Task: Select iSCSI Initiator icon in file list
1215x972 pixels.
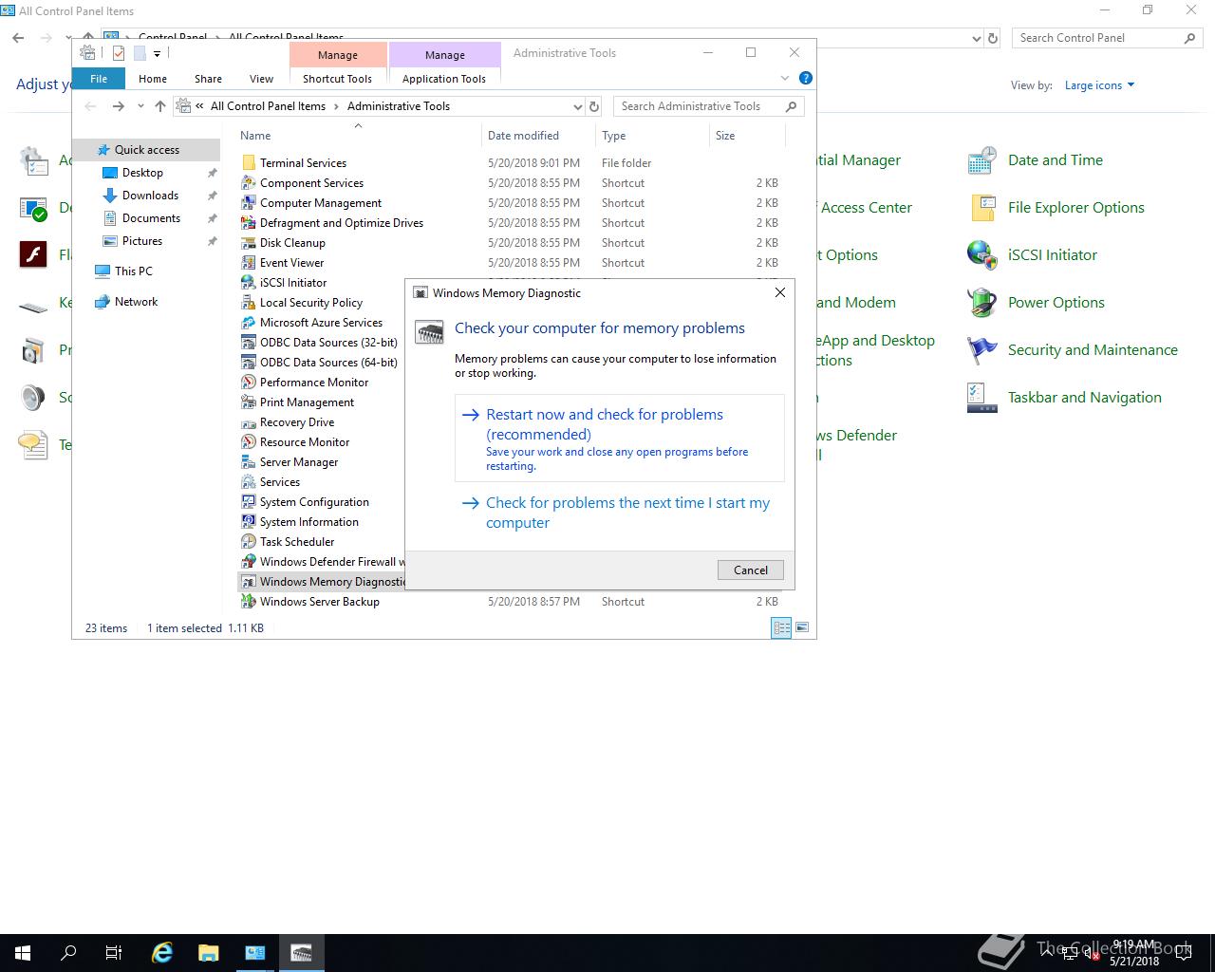Action: [x=249, y=283]
